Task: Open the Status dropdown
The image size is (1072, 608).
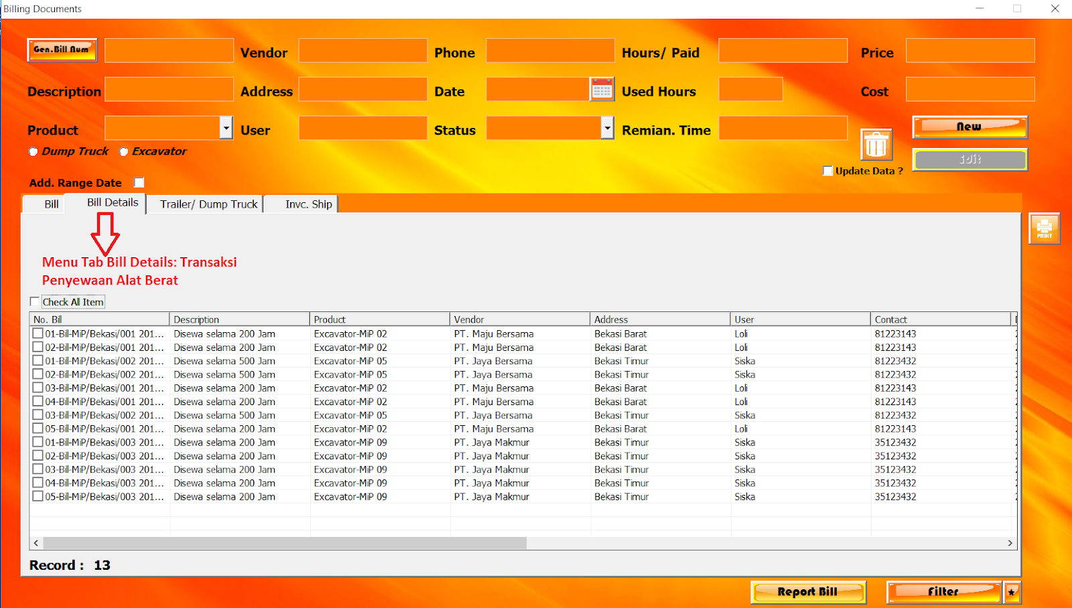Action: click(x=606, y=128)
